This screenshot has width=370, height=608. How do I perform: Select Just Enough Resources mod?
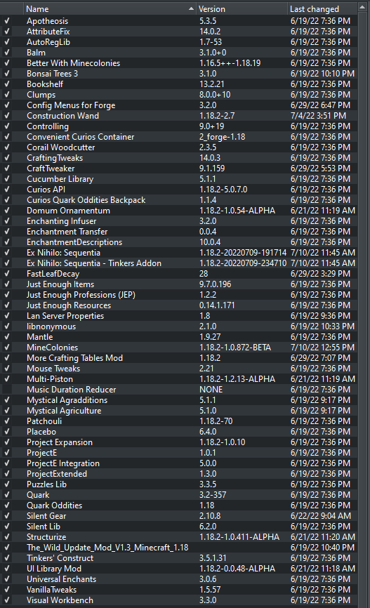pyautogui.click(x=178, y=305)
